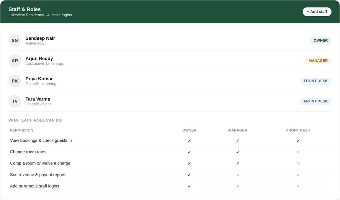
Task: Click Priya Kumar's FRONT DESK badge
Action: [x=316, y=81]
